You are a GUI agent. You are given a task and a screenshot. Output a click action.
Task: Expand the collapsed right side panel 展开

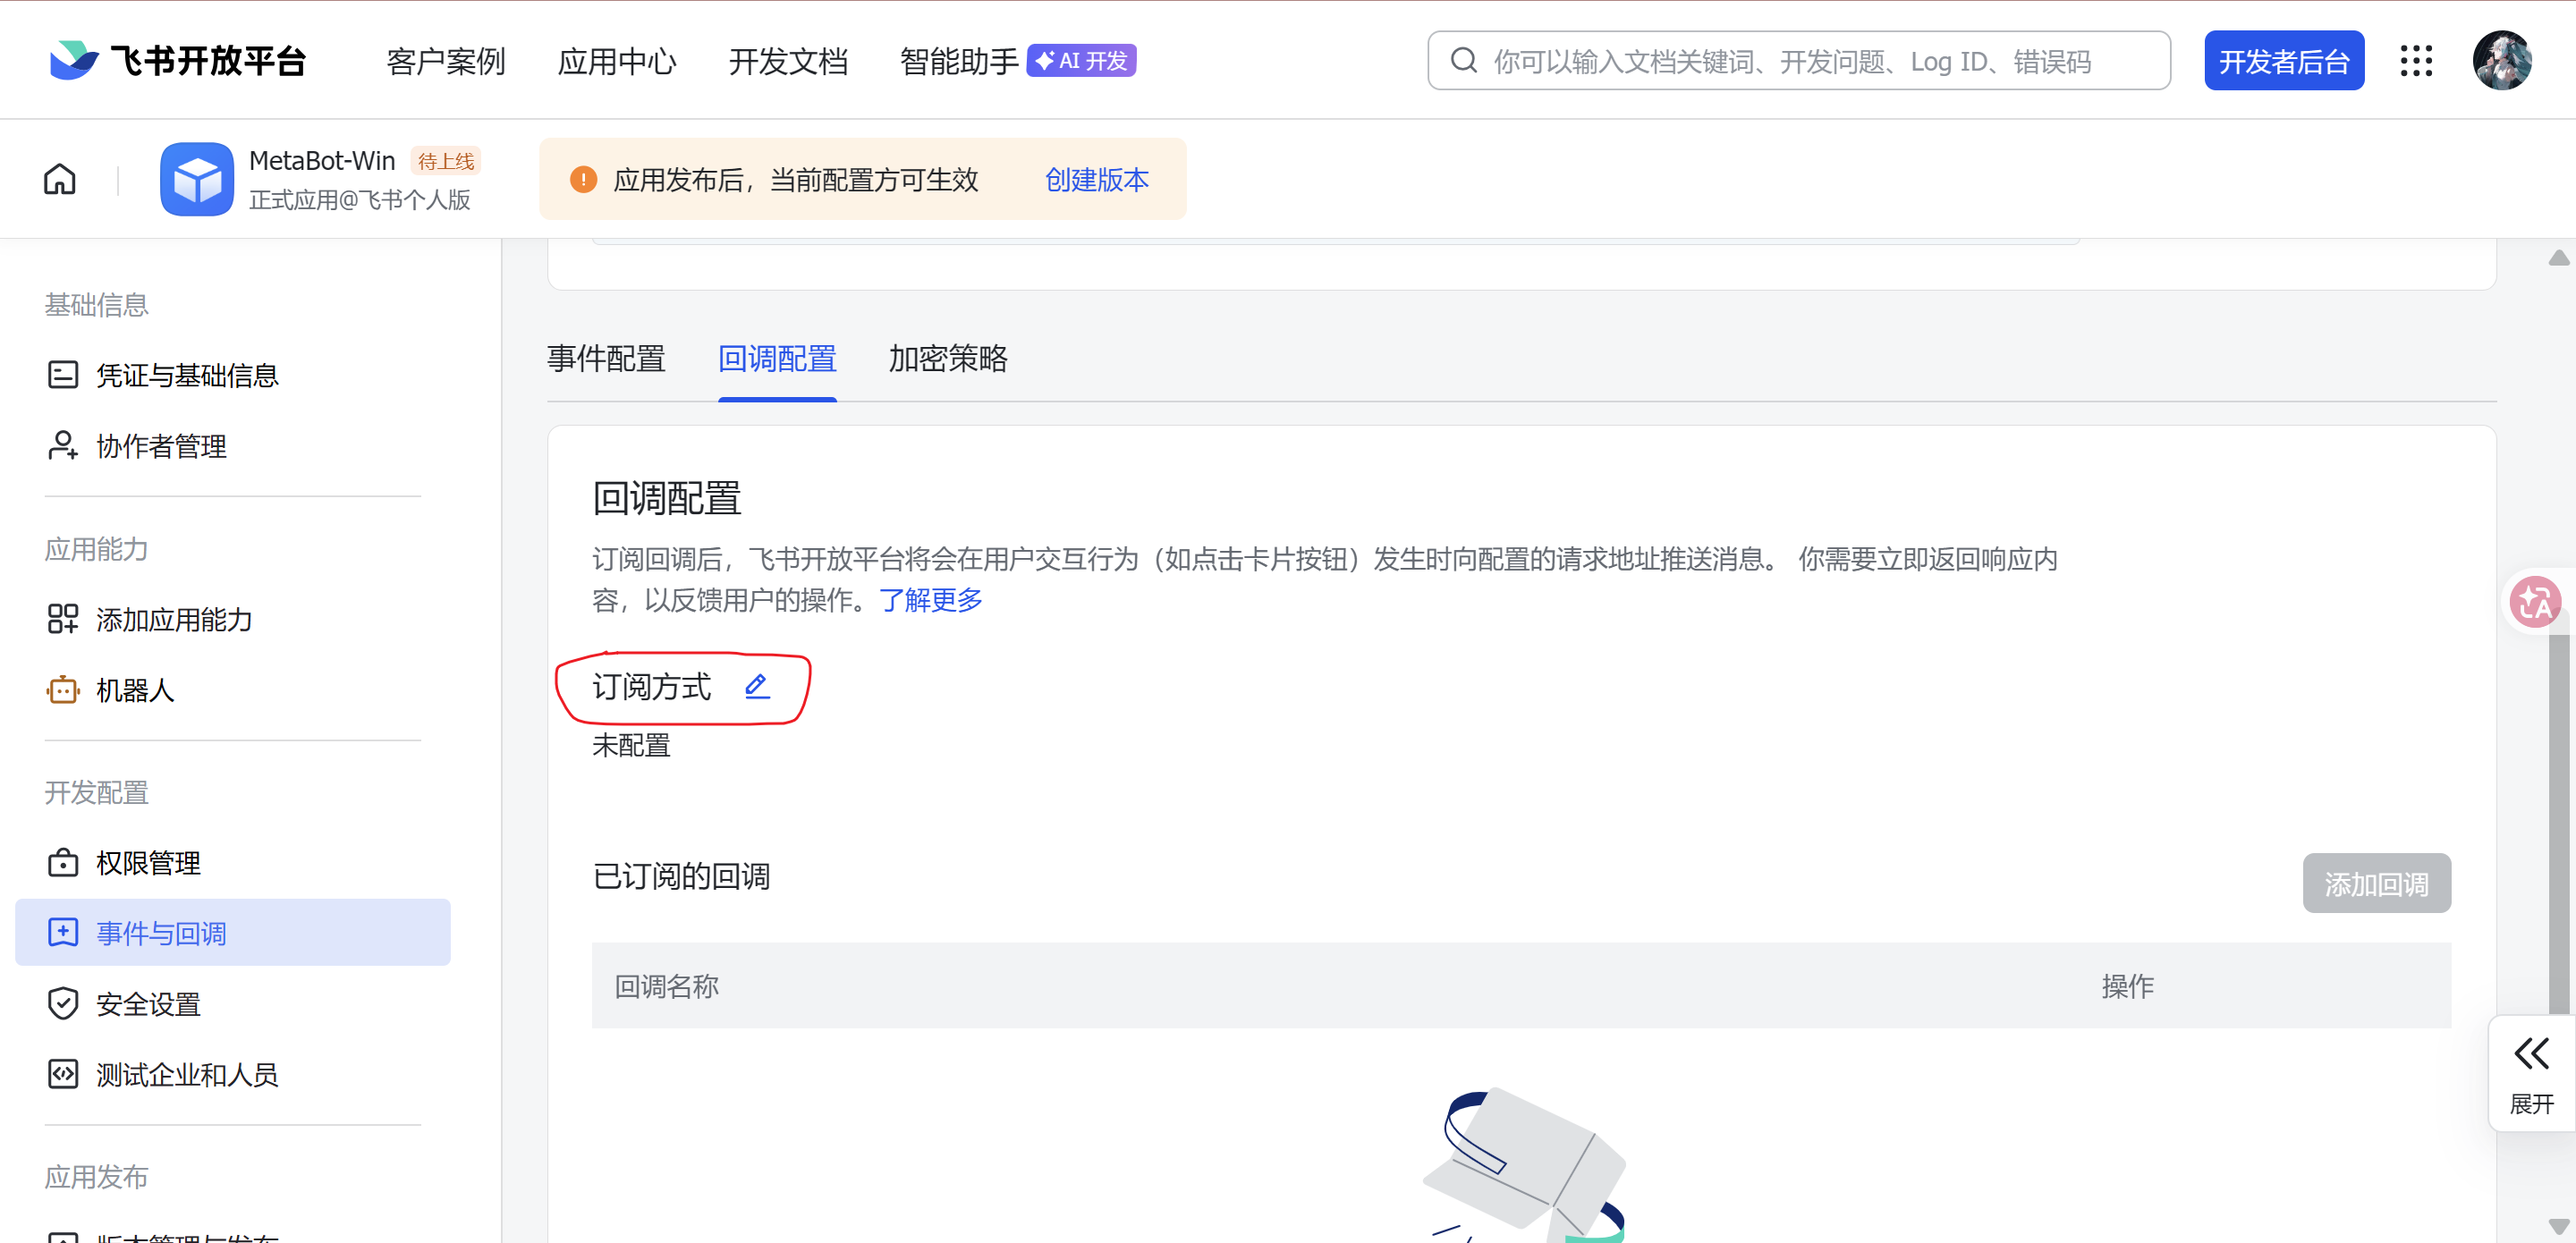click(2531, 1074)
